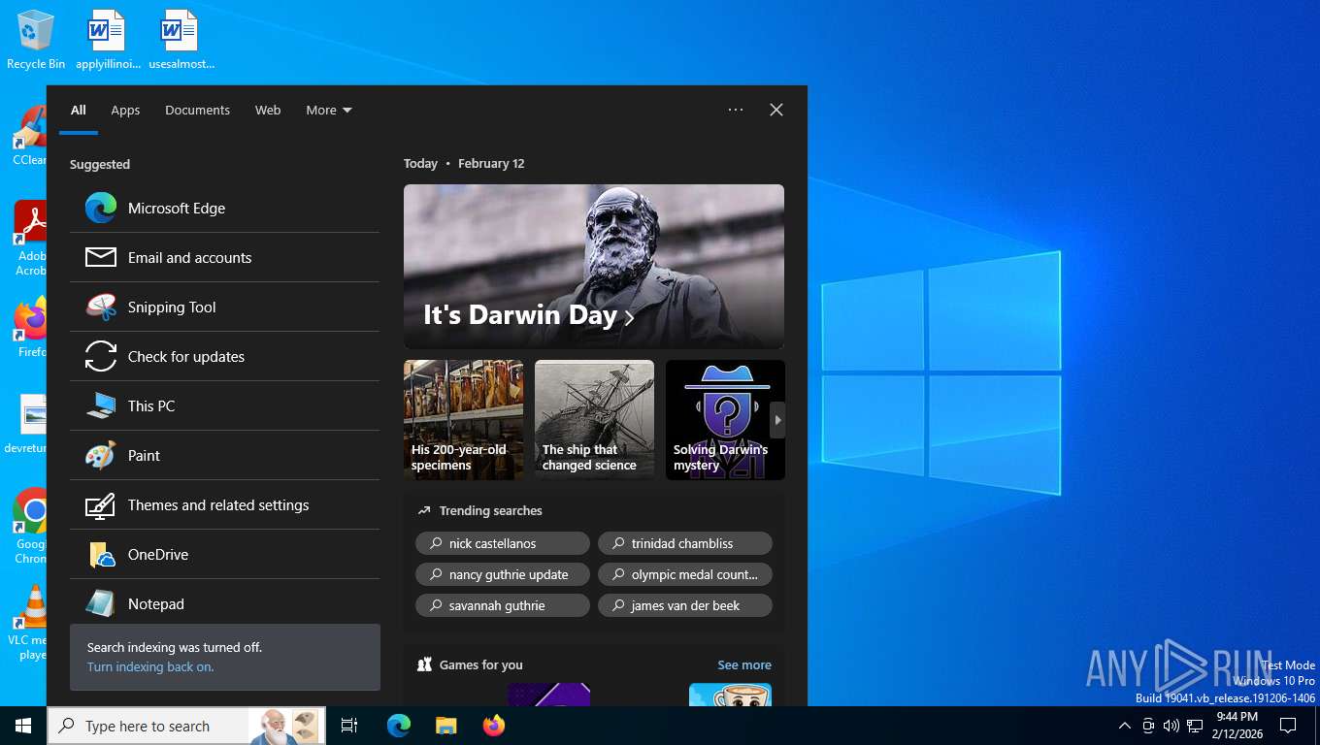1320x745 pixels.
Task: Click Turn indexing back on link
Action: pyautogui.click(x=150, y=667)
